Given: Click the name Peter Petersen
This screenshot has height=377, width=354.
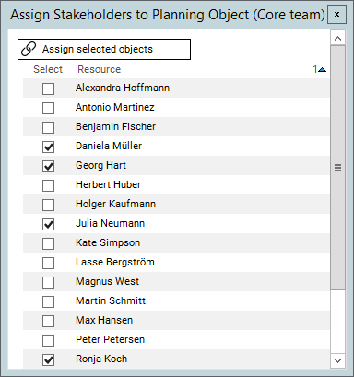Looking at the screenshot, I should click(x=110, y=339).
